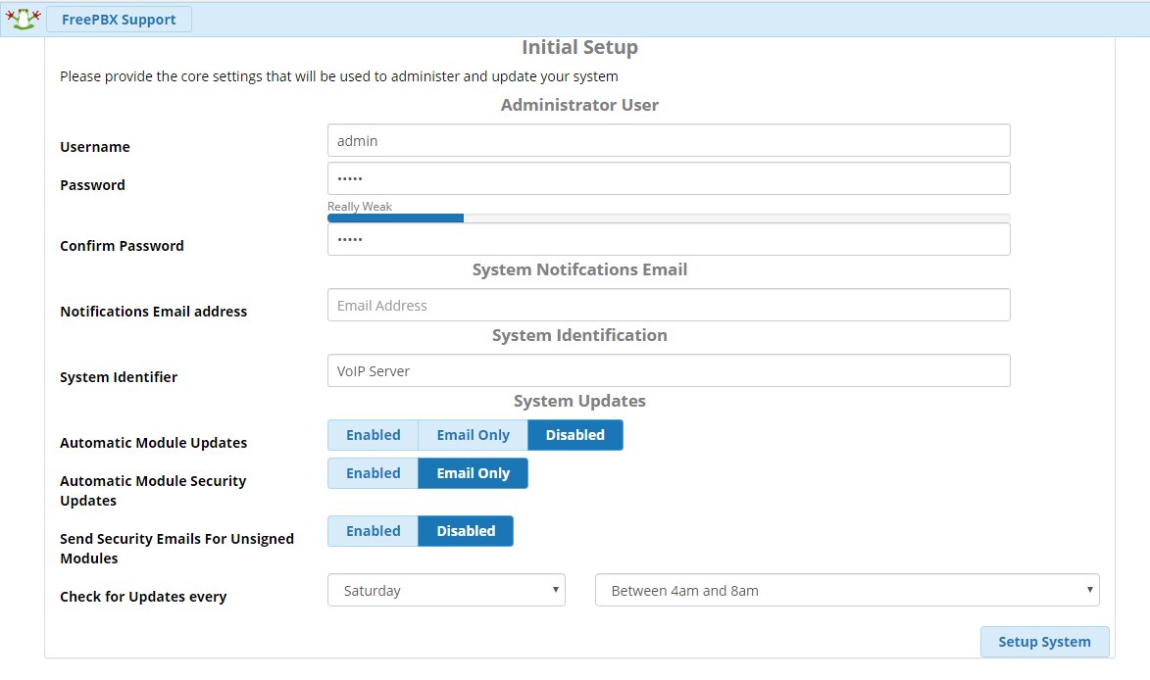Click the Notifications Email address field

(x=668, y=305)
